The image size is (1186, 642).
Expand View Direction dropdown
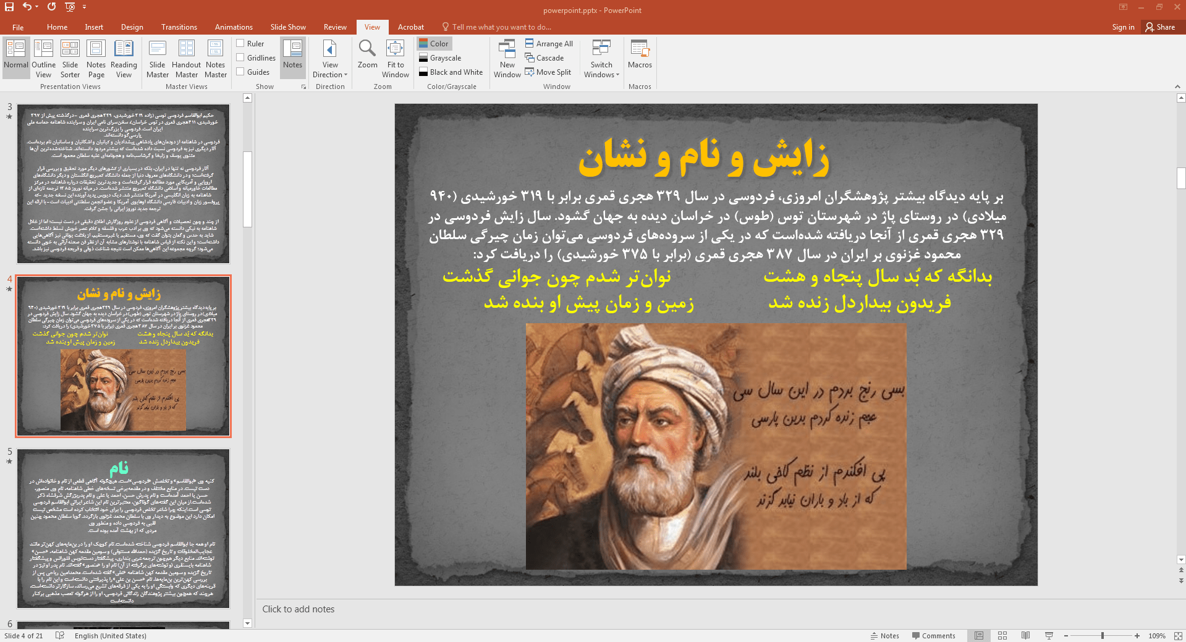point(330,57)
